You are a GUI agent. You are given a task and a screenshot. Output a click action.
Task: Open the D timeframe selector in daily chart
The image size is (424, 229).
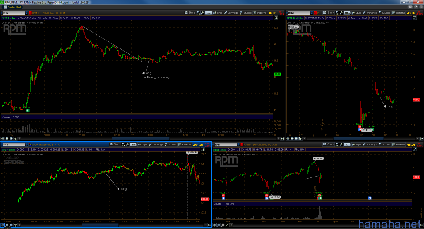[x=347, y=144]
